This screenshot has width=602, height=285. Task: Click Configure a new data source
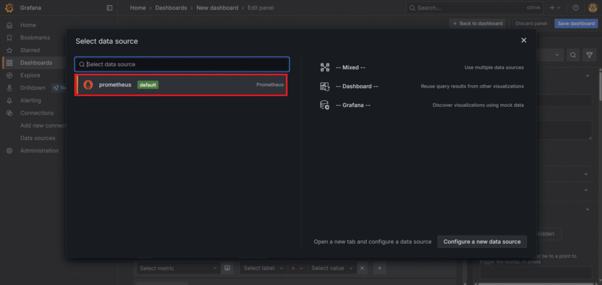(482, 242)
